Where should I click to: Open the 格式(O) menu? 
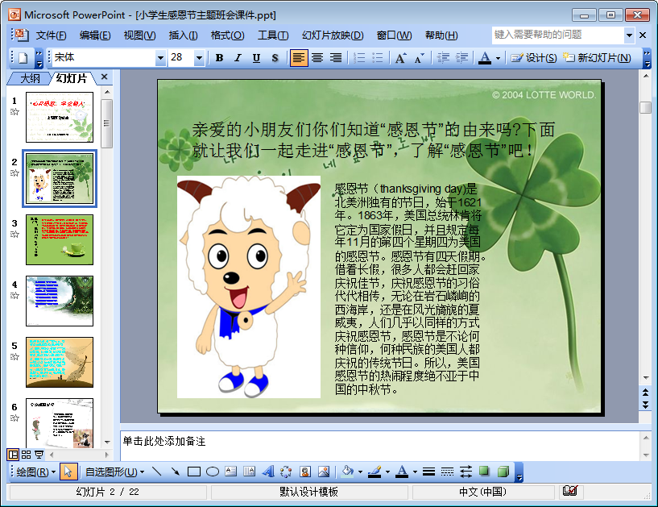(x=227, y=35)
